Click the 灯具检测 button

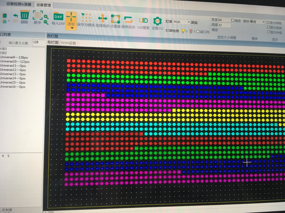click(172, 31)
